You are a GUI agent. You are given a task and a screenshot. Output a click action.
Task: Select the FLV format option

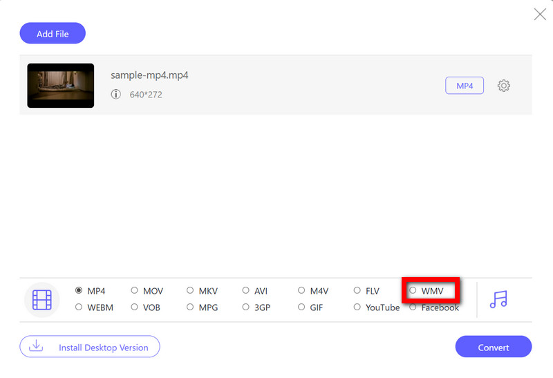tap(357, 291)
